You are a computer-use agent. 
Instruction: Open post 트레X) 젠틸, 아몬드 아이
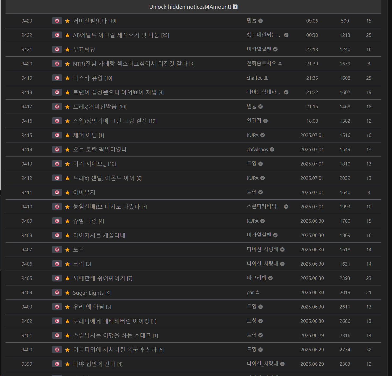(x=104, y=178)
